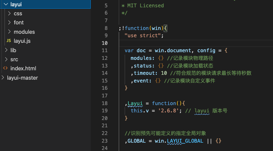Screen dimensions: 273x151
Task: Click line number 18 in gutter
Action: point(105,103)
